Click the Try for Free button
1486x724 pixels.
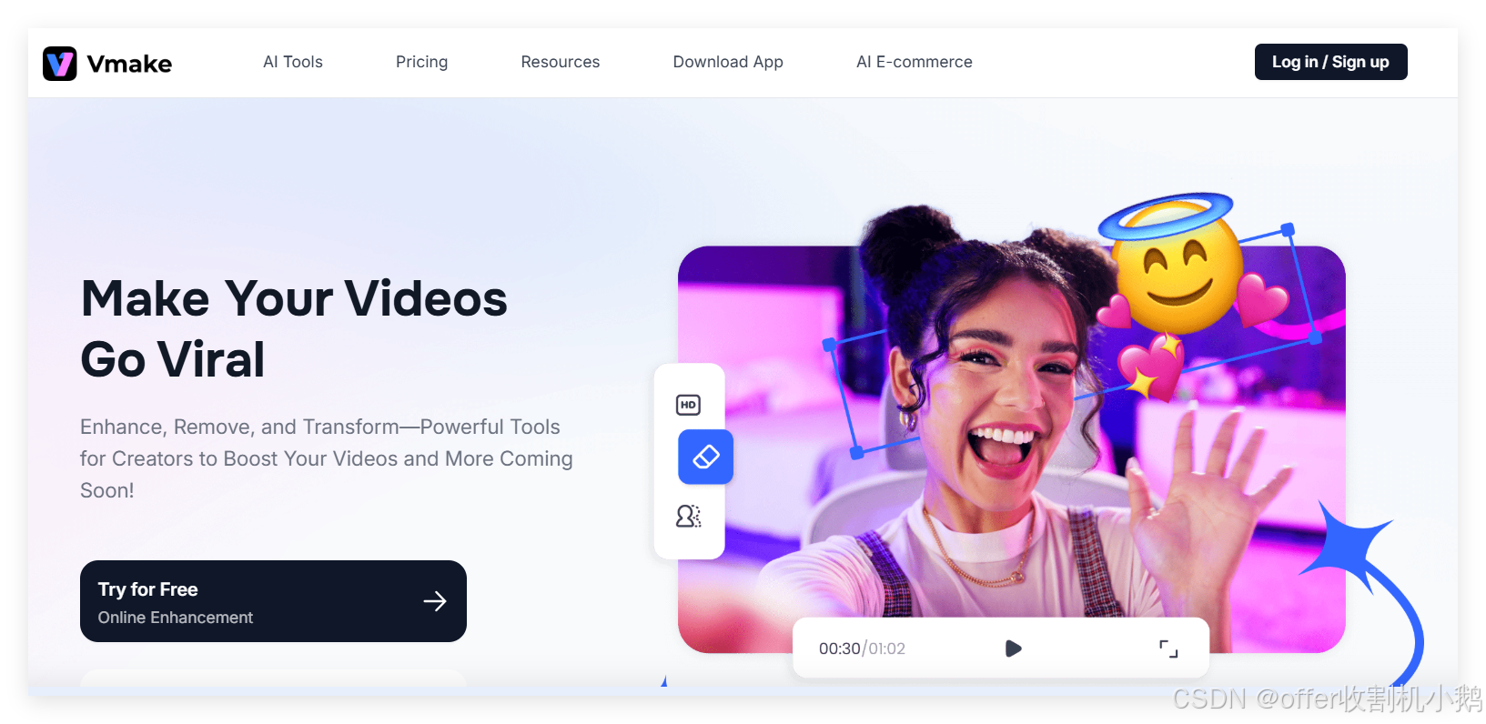[273, 601]
